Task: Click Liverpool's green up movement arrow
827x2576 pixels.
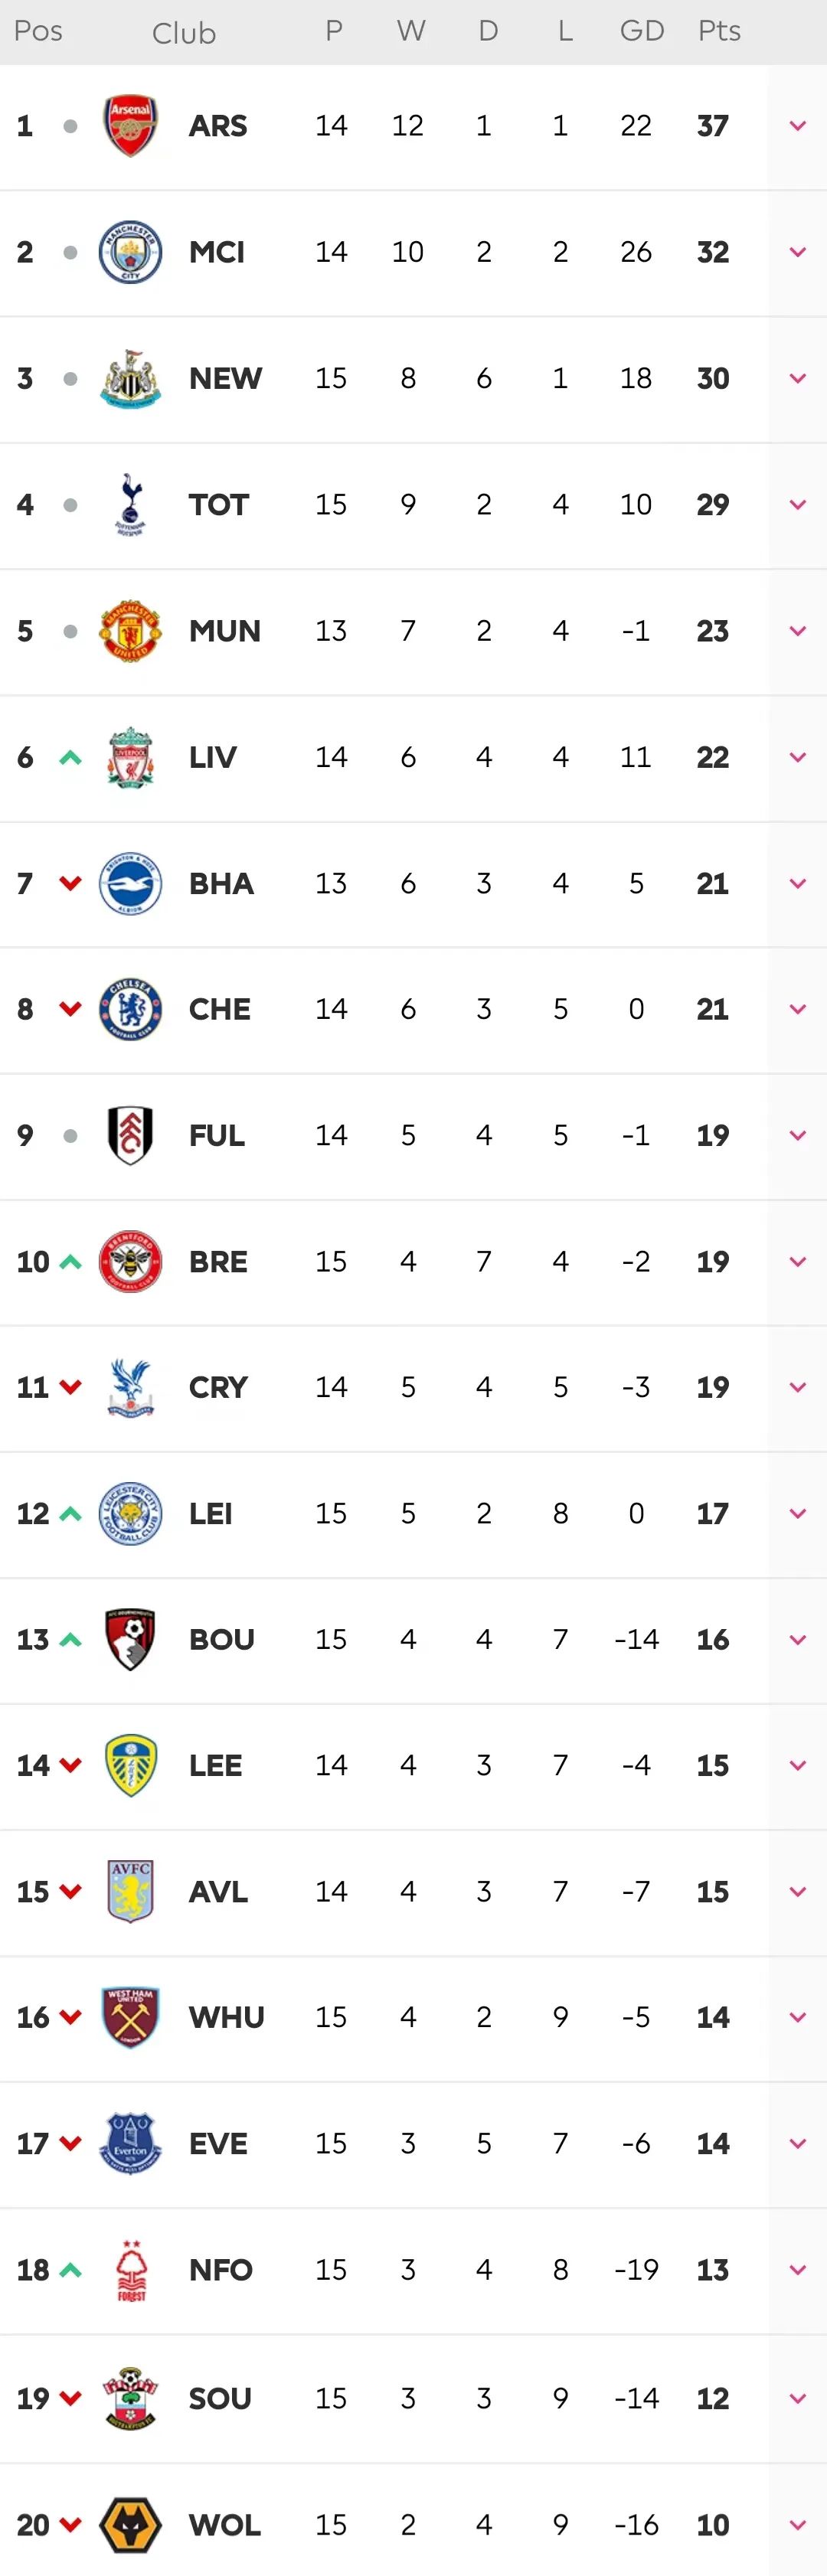Action: coord(70,757)
